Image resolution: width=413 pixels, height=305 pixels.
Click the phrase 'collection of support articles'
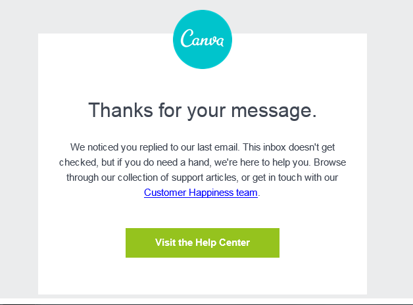coord(177,177)
